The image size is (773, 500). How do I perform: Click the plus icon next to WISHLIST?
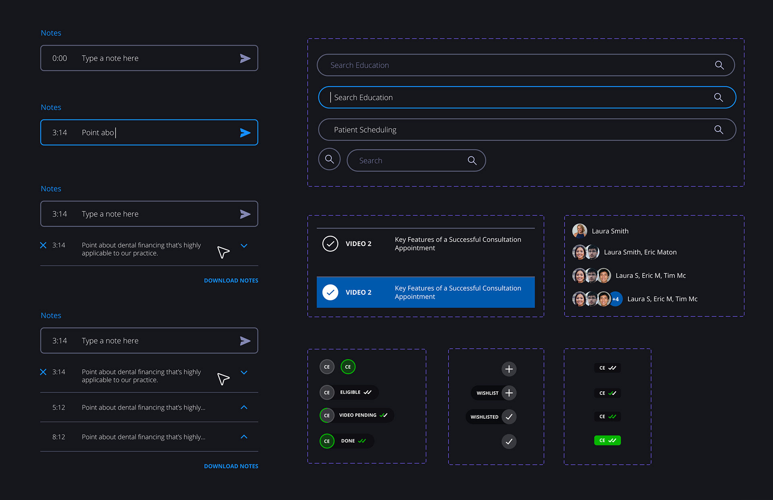pos(509,393)
